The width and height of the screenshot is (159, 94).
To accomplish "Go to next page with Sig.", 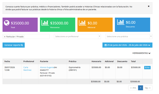I will tap(148, 88).
